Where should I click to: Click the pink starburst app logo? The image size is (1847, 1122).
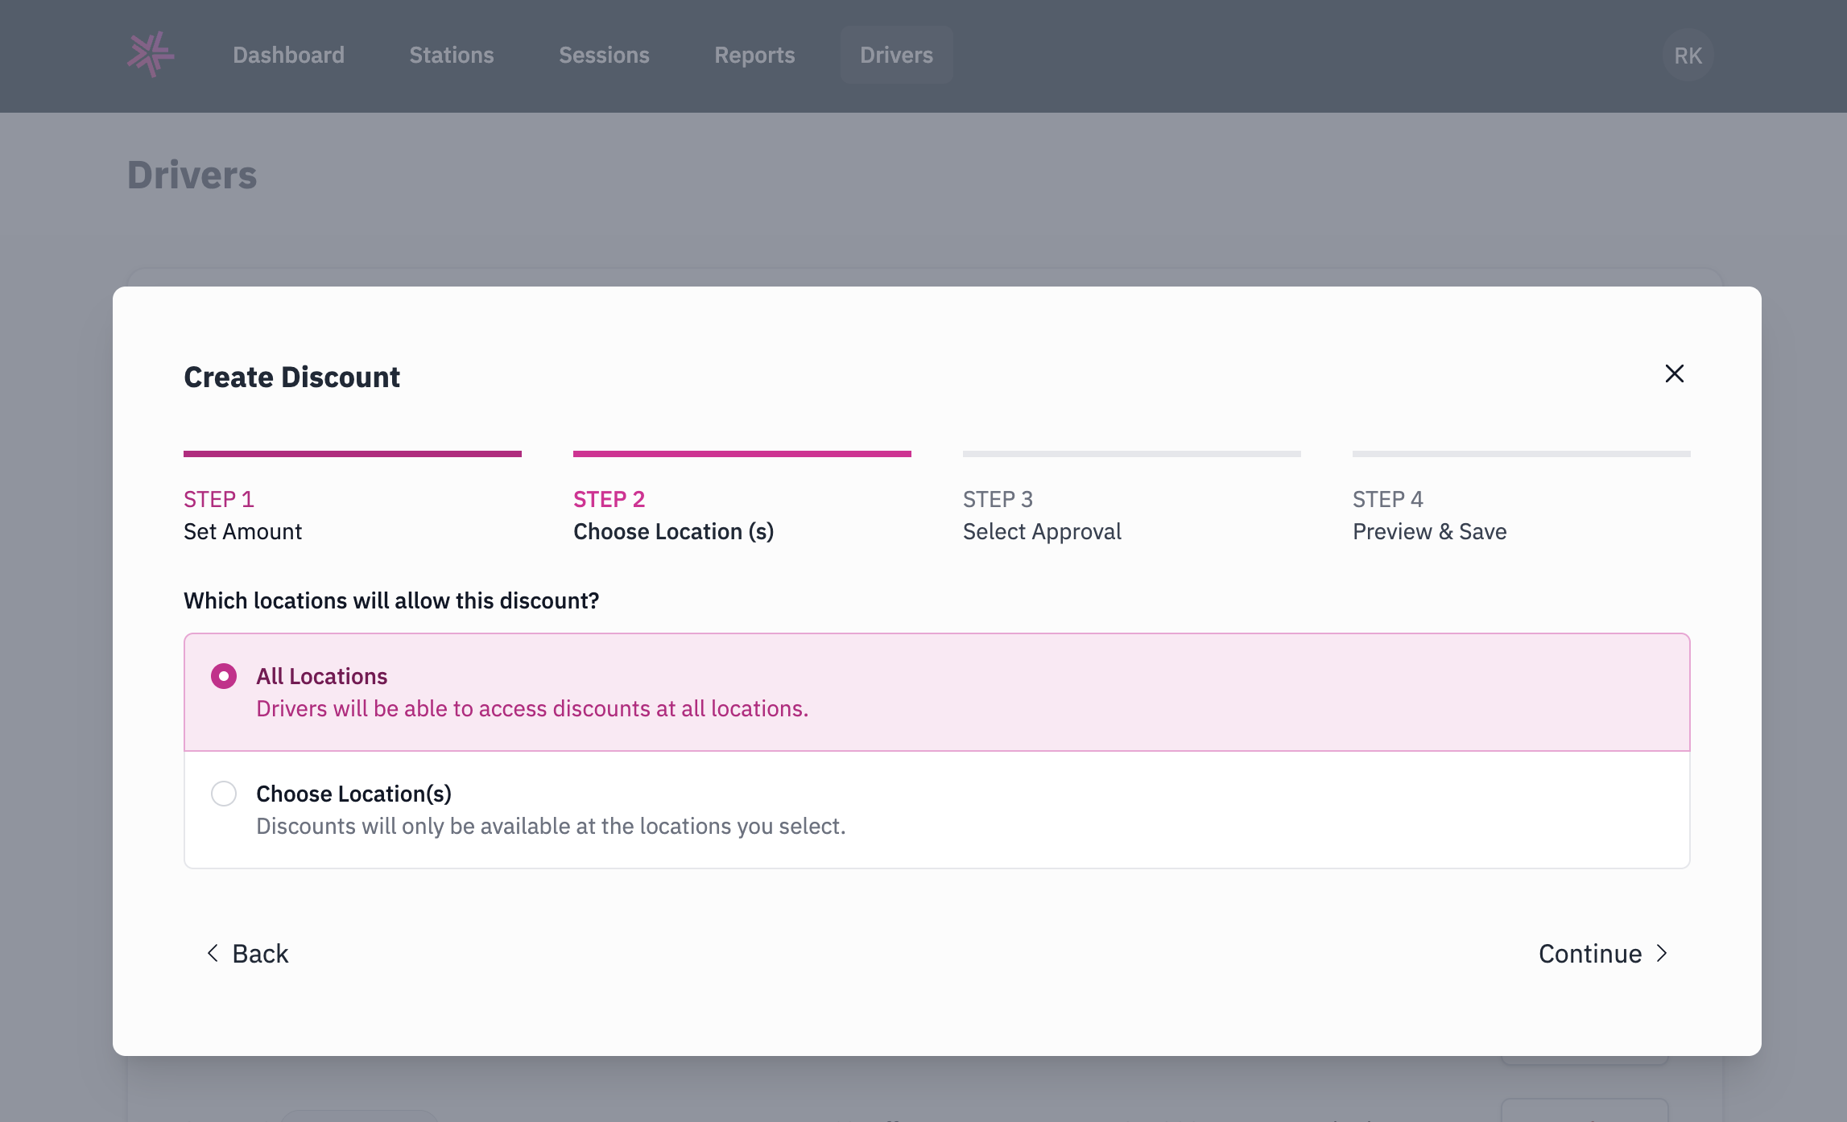[151, 55]
